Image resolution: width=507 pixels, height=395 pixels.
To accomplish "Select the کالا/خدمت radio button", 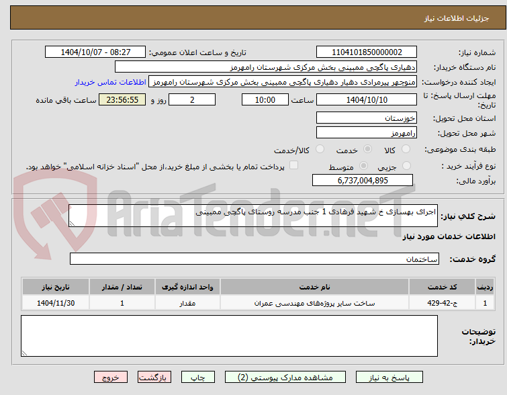I will [320, 149].
